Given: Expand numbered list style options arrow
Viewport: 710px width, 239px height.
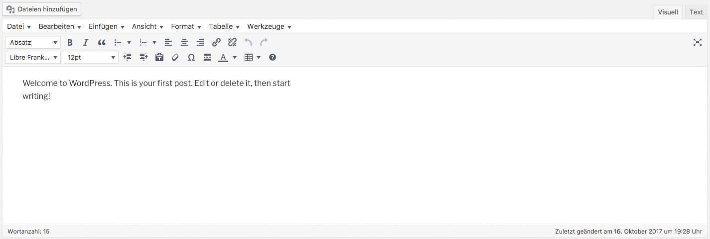Looking at the screenshot, I should 154,42.
